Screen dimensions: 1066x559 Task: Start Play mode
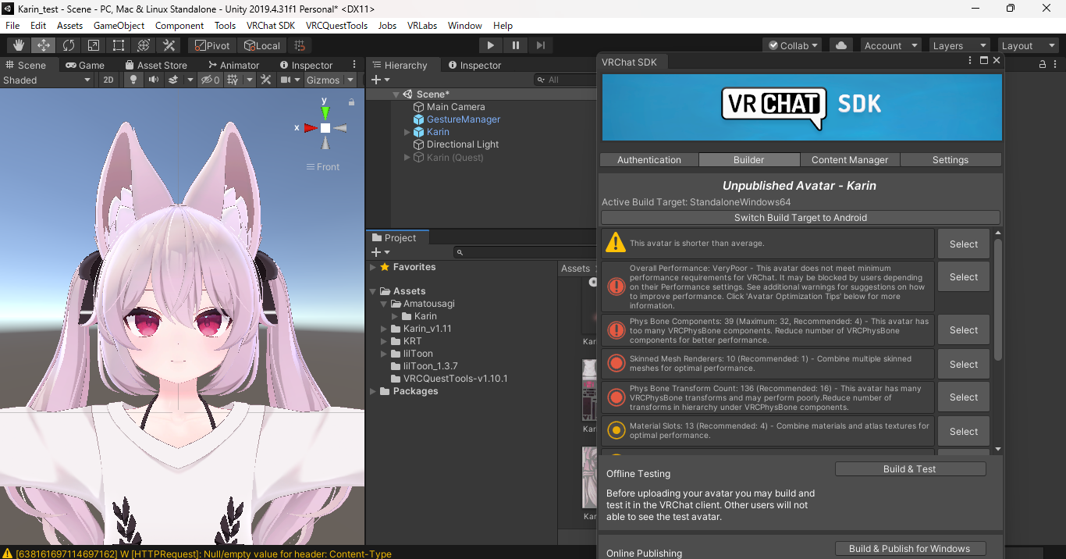pos(490,45)
